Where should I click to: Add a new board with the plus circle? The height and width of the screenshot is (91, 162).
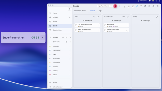click(100, 11)
